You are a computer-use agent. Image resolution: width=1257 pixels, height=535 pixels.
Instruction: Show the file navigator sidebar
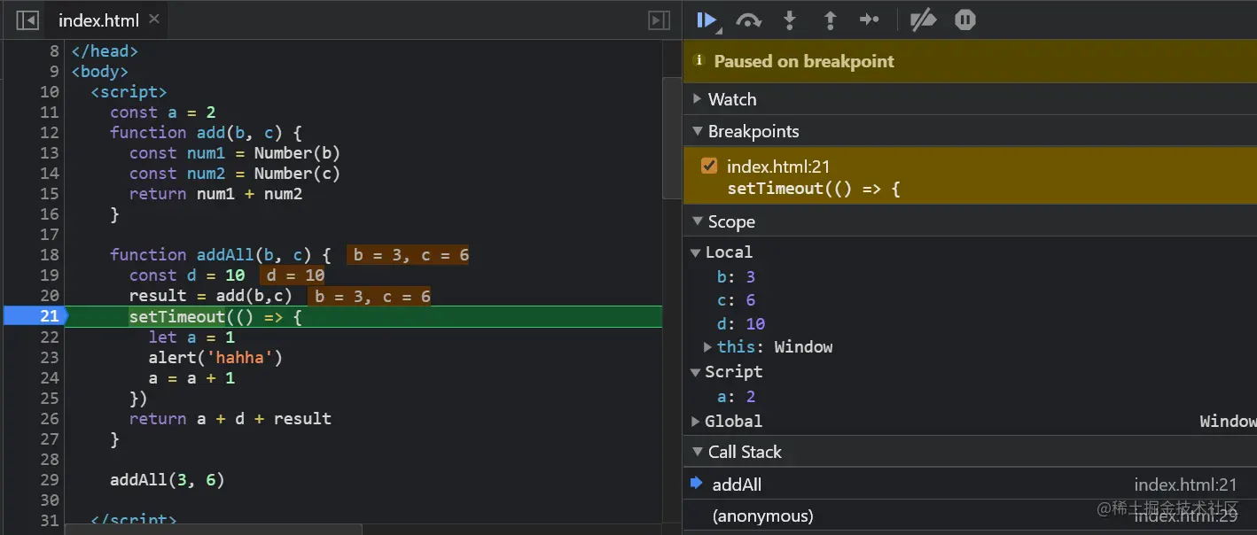[27, 20]
